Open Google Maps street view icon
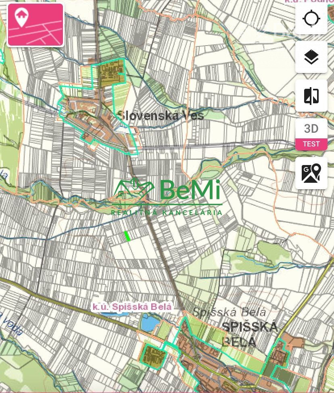Screen dimensions: 334x393 311,173
